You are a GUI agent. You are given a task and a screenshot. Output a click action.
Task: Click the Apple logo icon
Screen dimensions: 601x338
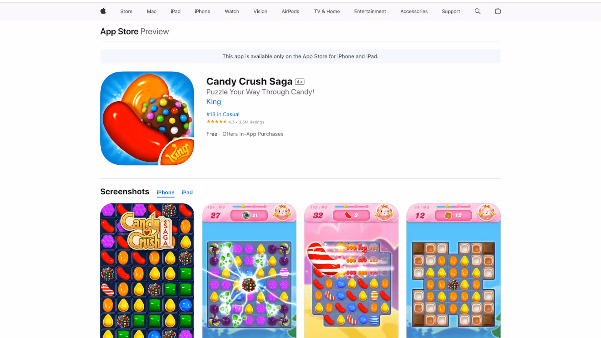tap(103, 11)
